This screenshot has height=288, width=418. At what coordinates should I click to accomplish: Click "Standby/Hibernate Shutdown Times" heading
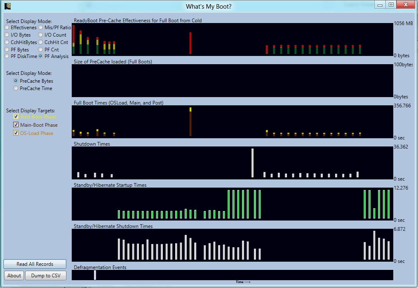113,226
